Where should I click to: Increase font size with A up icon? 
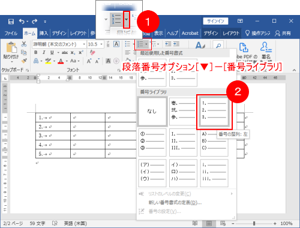pos(89,61)
